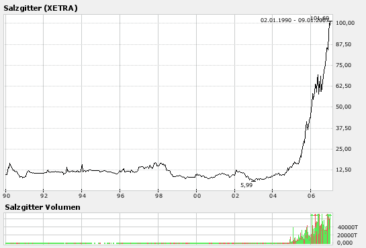This screenshot has width=366, height=248.
Task: Click the 37,50 price axis label
Action: tap(343, 128)
